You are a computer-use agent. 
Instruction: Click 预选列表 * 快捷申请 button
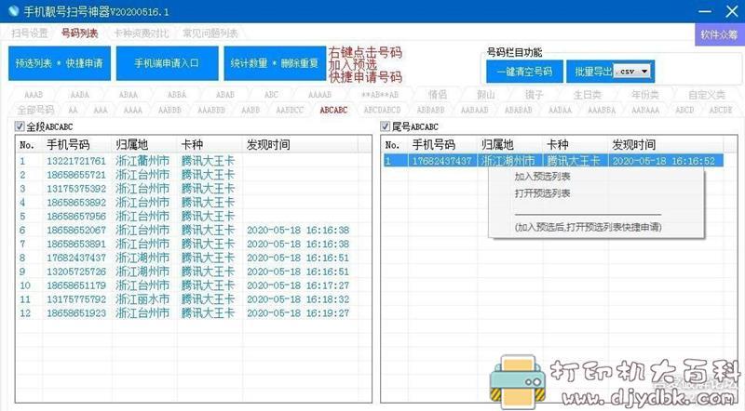pyautogui.click(x=60, y=63)
